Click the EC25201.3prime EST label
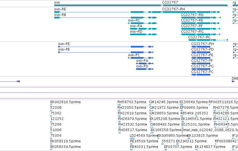The width and height of the screenshot is (238, 151). click(196, 125)
